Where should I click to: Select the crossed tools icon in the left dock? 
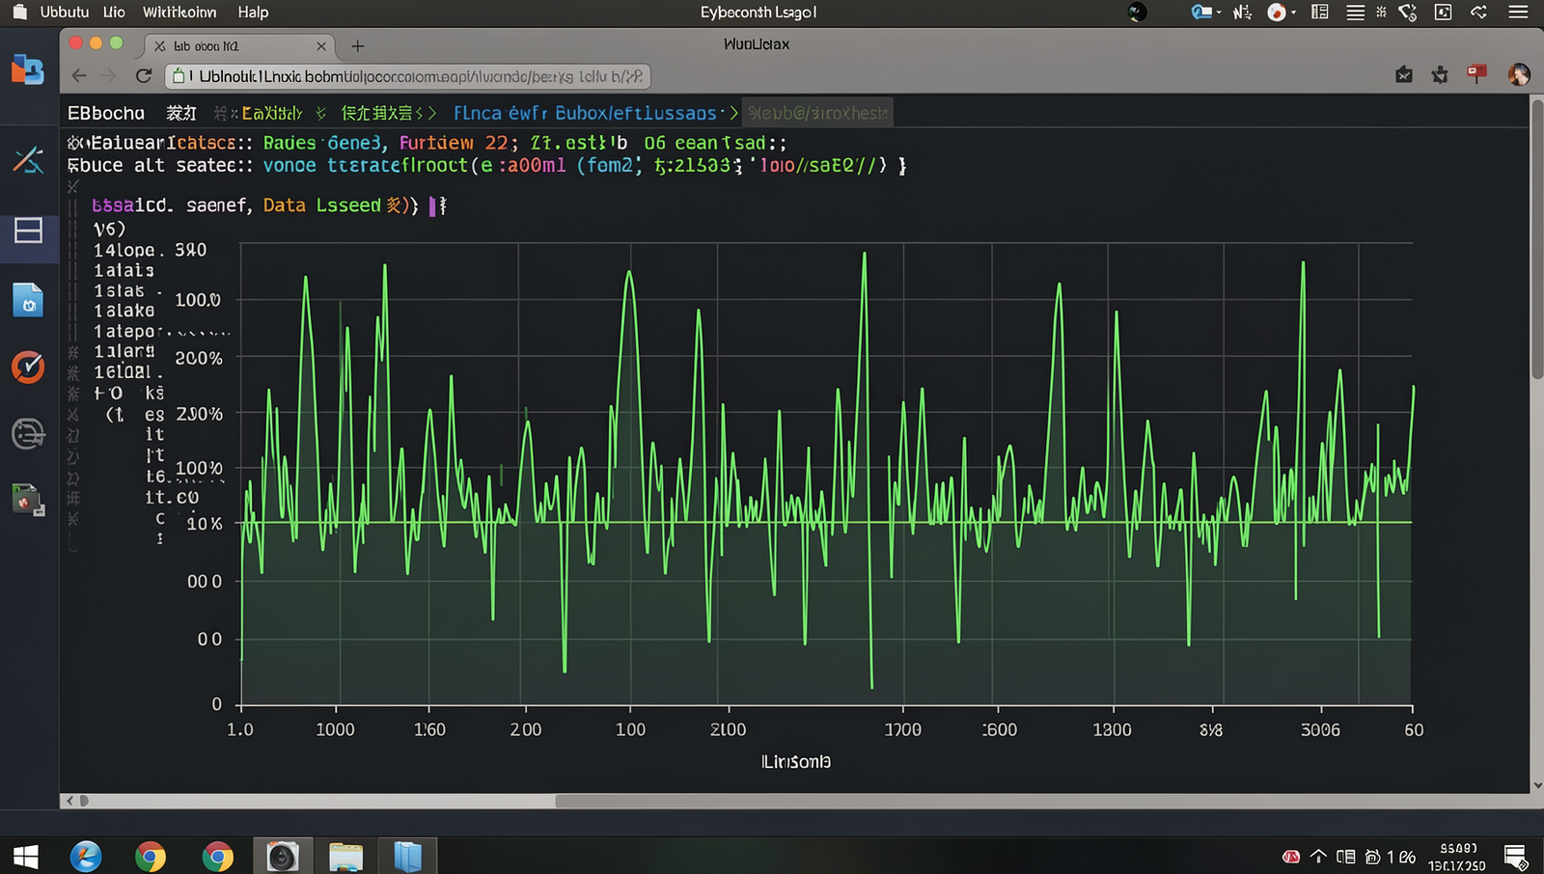pyautogui.click(x=28, y=159)
